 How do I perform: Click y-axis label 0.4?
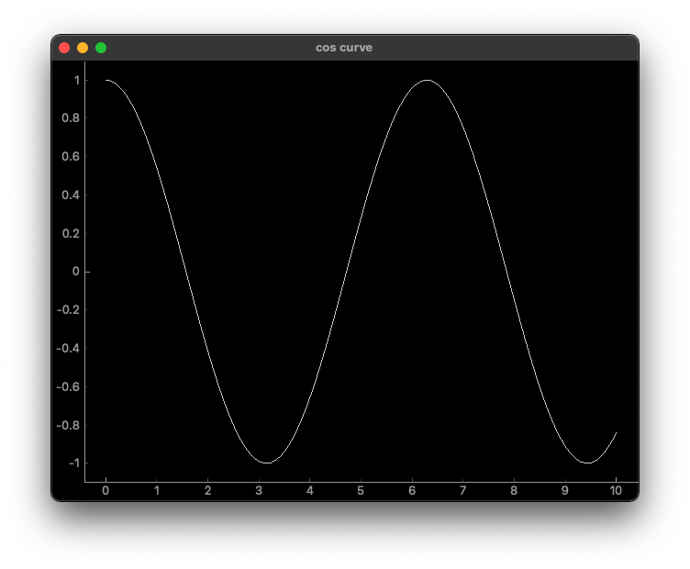click(x=71, y=195)
